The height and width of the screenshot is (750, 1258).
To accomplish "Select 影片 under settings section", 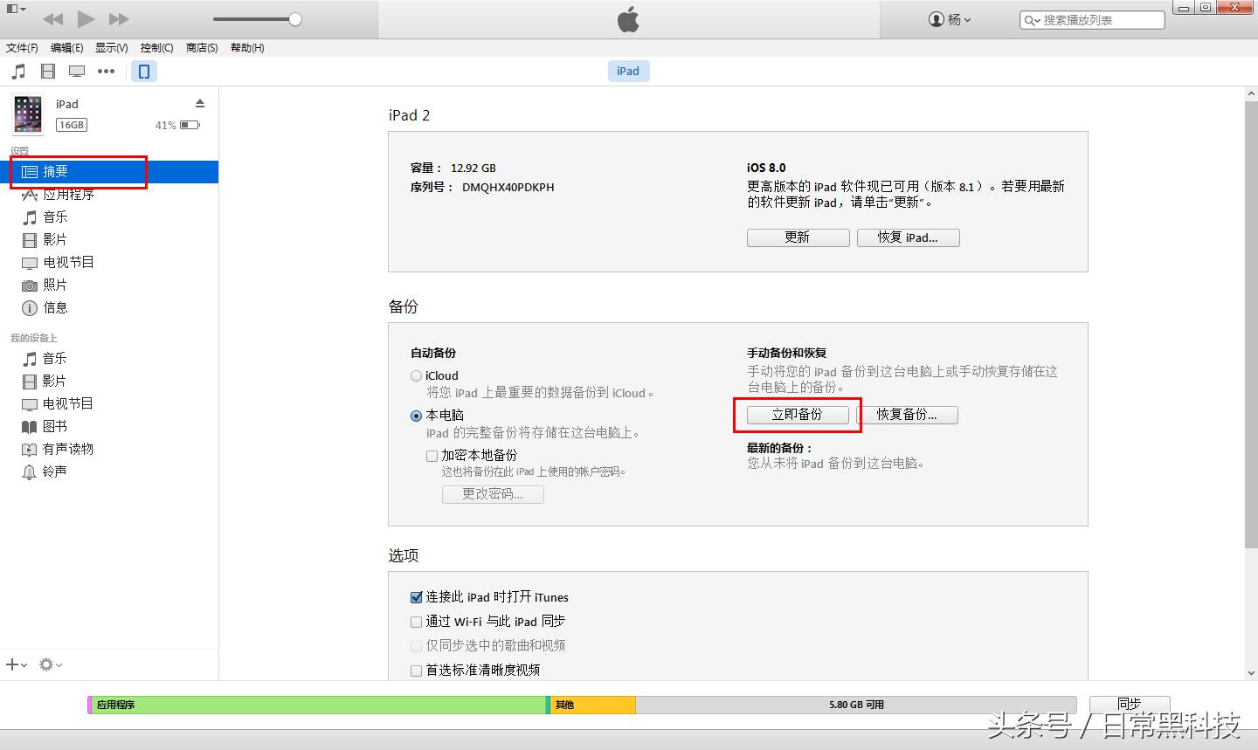I will [109, 239].
